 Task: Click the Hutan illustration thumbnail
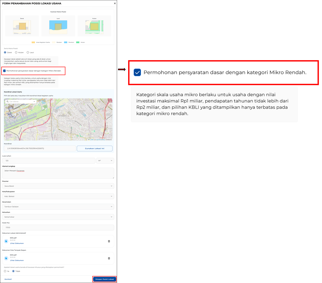pyautogui.click(x=94, y=27)
